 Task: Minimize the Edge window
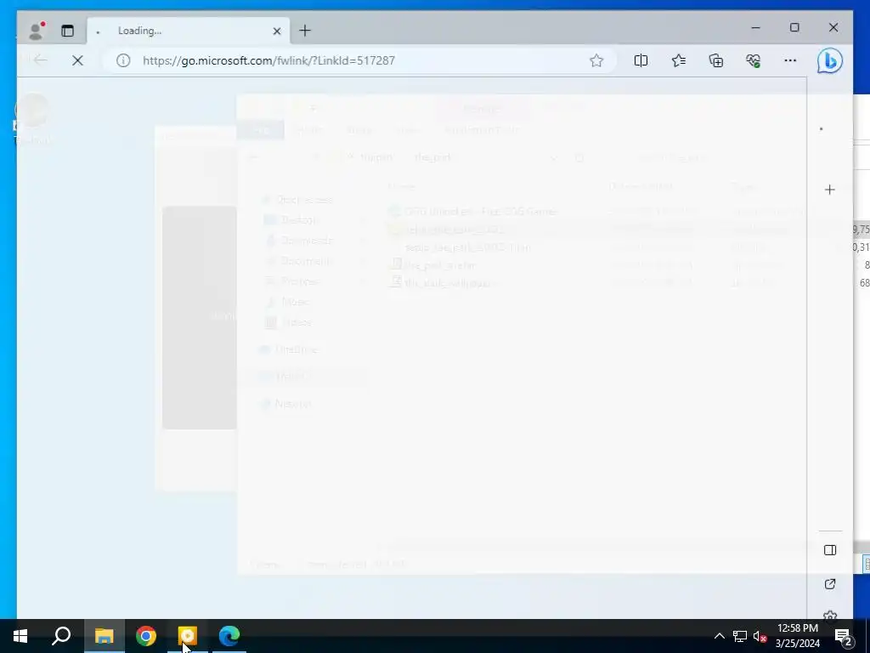[755, 28]
